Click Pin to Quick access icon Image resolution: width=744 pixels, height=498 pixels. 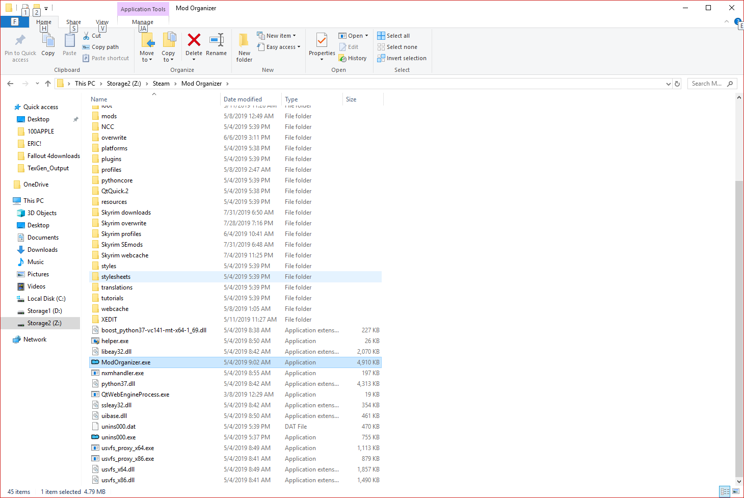pos(20,40)
